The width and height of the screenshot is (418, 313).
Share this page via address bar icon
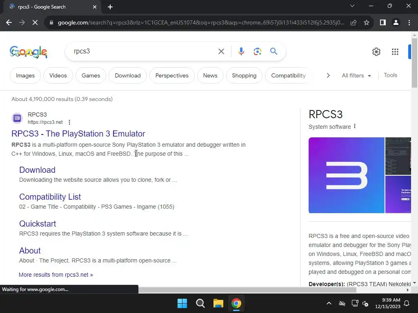click(x=354, y=23)
